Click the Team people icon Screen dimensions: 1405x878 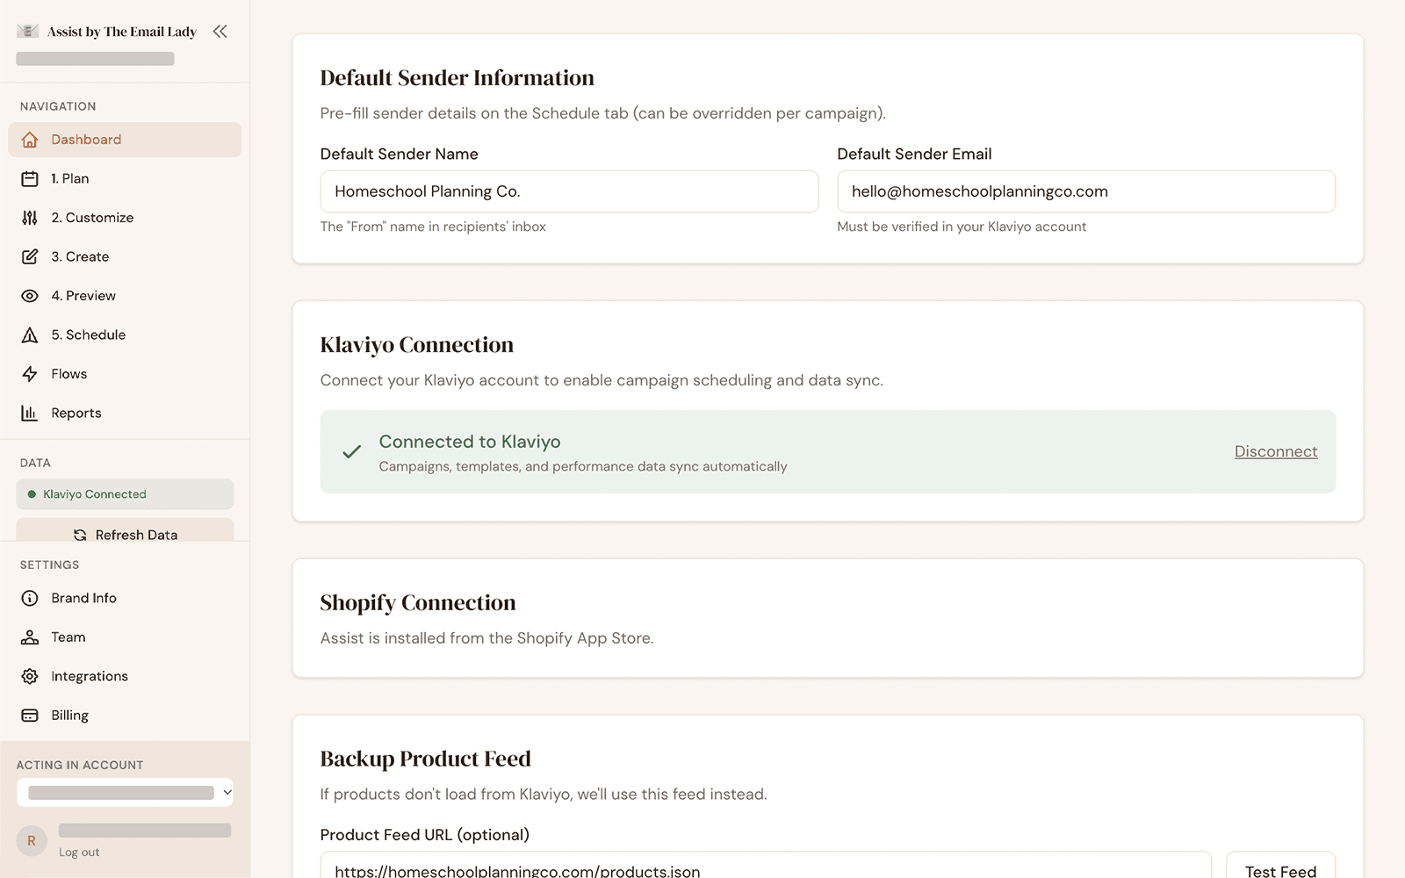coord(30,637)
